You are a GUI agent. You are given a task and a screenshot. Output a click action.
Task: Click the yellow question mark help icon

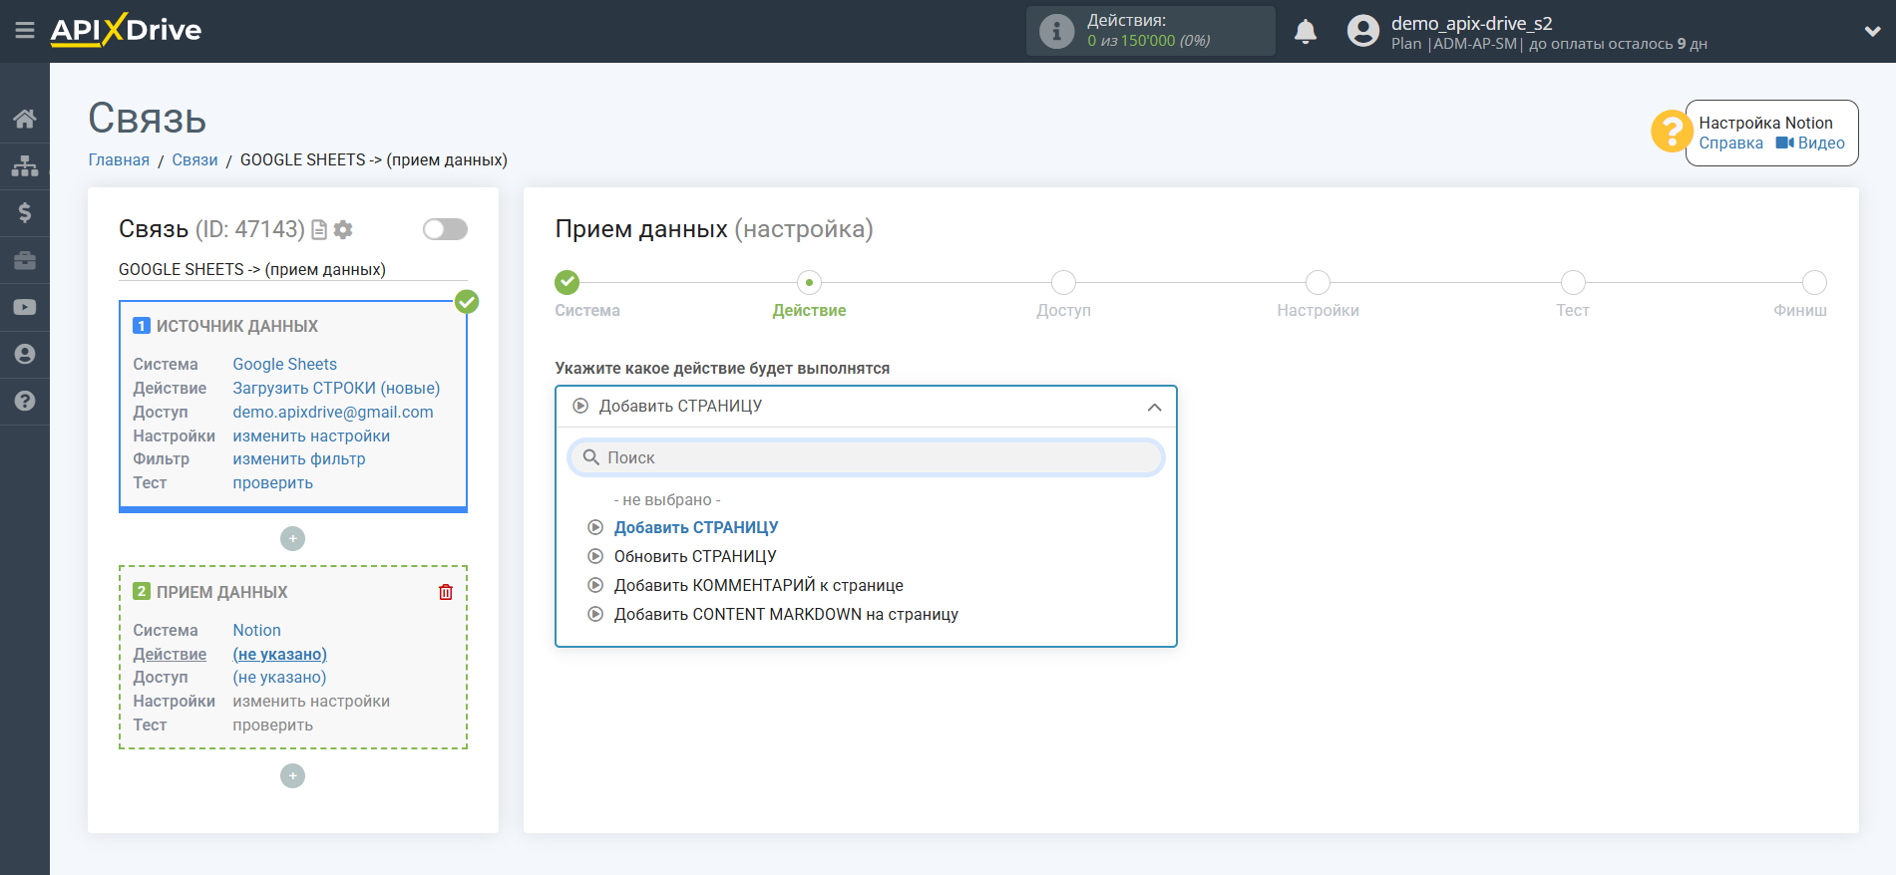click(x=1672, y=131)
